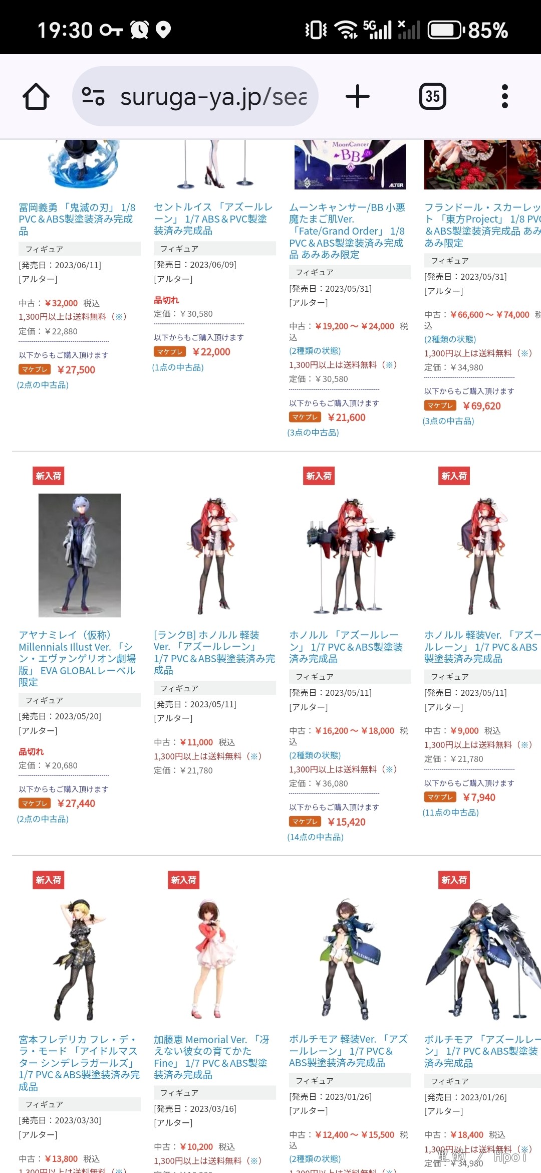Tap 新入荷 badge above Ayanami Rei figure
Image resolution: width=541 pixels, height=1173 pixels.
click(49, 476)
